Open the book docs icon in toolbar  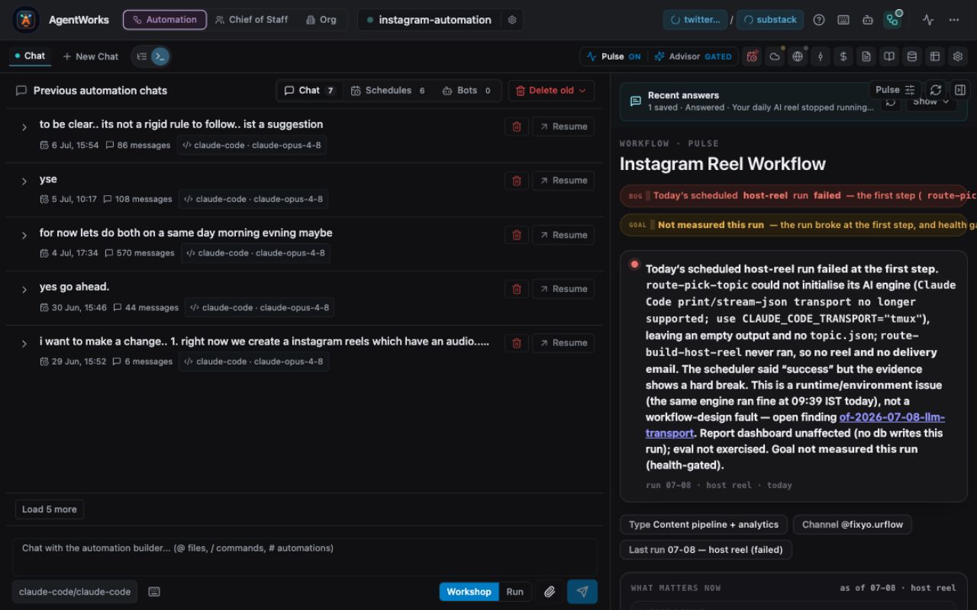coord(889,56)
